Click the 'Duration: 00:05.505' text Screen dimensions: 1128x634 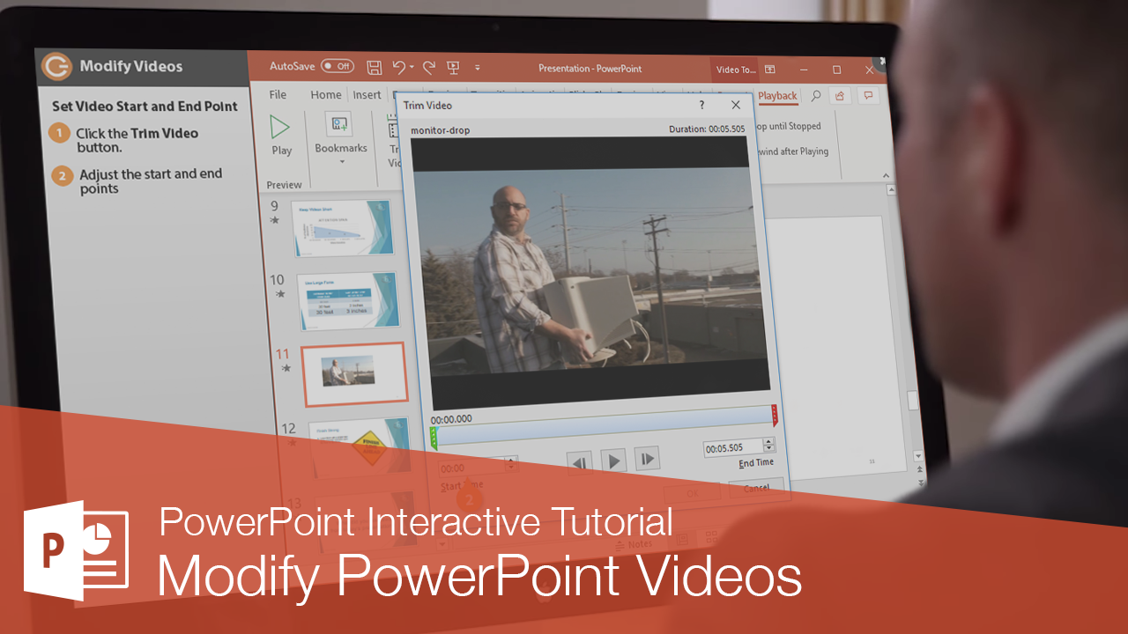click(707, 129)
